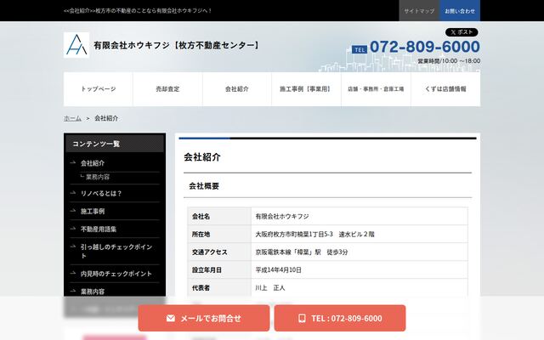Click the メールでお問合せ button
Image resolution: width=544 pixels, height=340 pixels.
(204, 318)
